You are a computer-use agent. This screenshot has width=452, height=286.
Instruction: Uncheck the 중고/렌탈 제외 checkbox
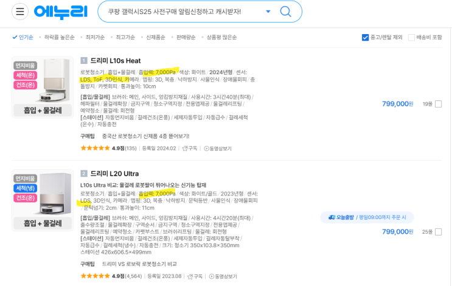click(366, 37)
